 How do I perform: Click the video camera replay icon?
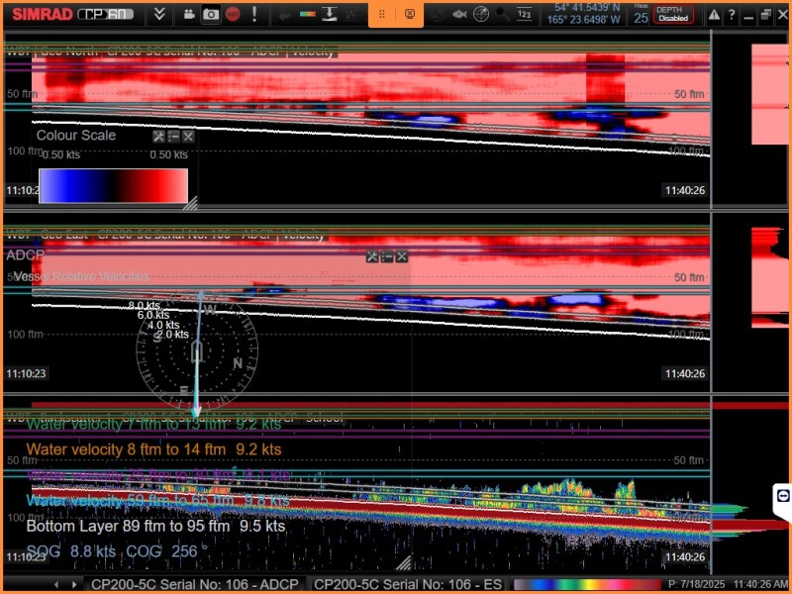188,15
